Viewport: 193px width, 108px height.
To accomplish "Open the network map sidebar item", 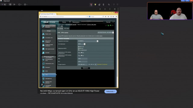I will [49, 34].
